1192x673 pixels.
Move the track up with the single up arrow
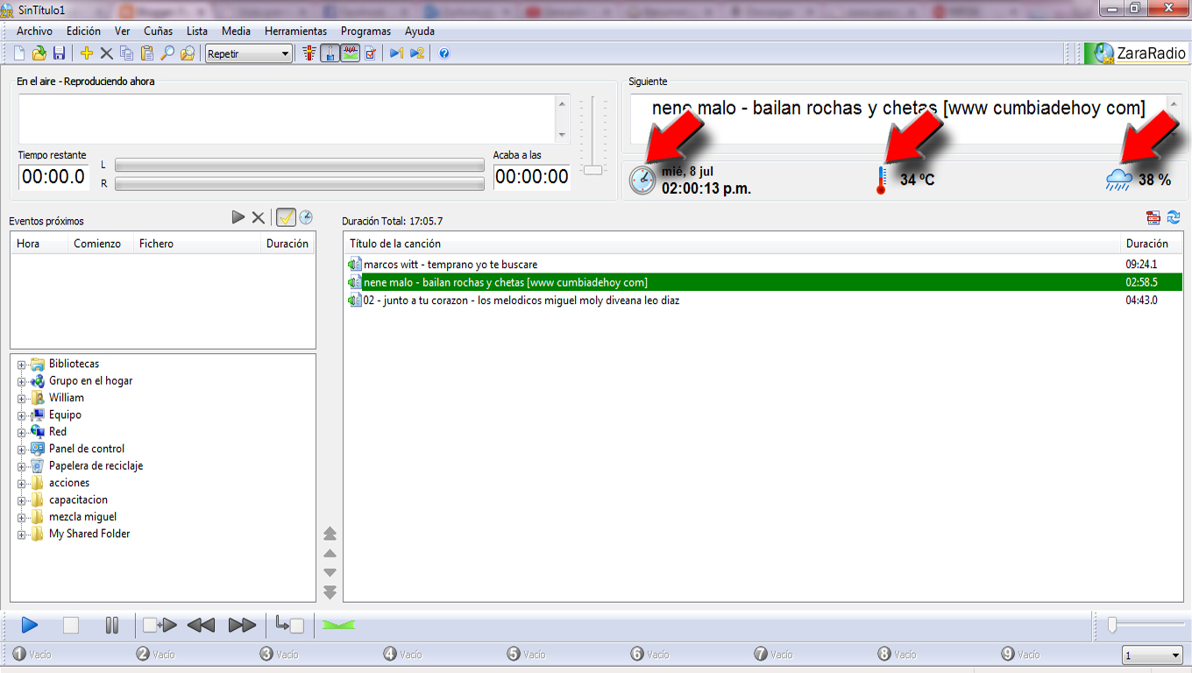330,553
